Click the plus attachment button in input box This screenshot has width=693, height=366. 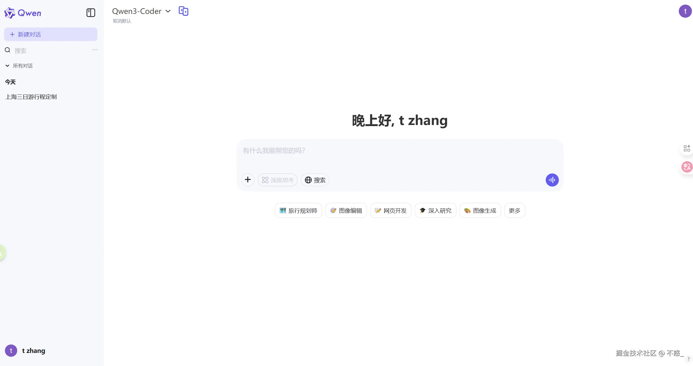248,180
